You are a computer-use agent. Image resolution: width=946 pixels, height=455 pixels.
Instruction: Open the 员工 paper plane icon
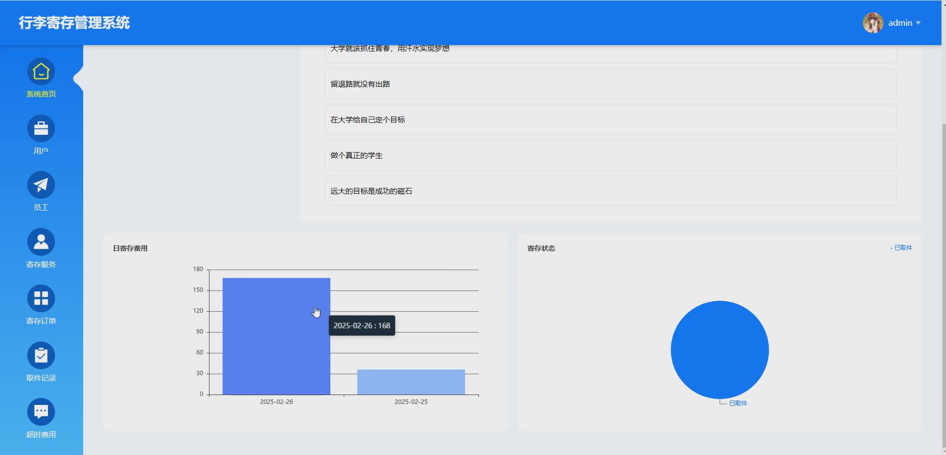point(41,185)
